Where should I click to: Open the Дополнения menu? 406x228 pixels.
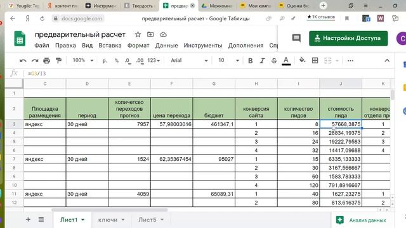click(246, 46)
